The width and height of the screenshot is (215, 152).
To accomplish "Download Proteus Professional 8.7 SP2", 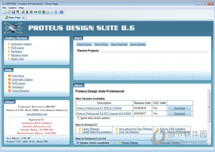I will [x=180, y=108].
